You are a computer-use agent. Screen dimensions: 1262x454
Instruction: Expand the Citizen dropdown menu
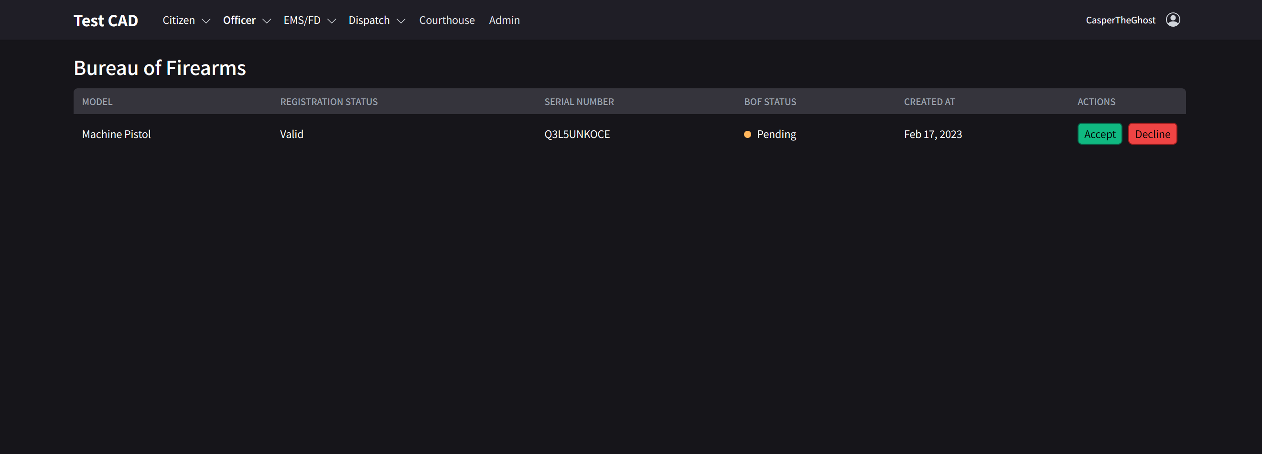coord(186,21)
